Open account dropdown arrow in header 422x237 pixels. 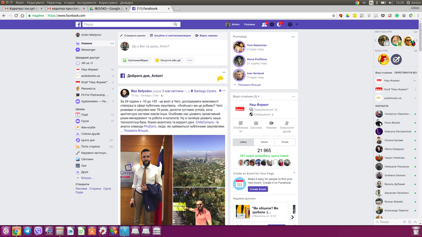pyautogui.click(x=297, y=24)
